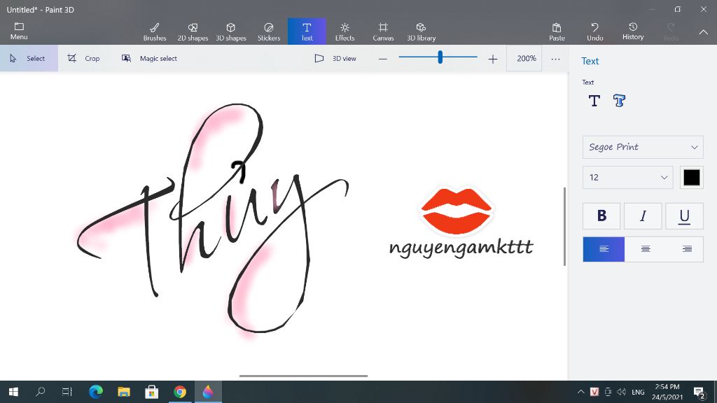717x403 pixels.
Task: Align text to the right
Action: (x=687, y=249)
